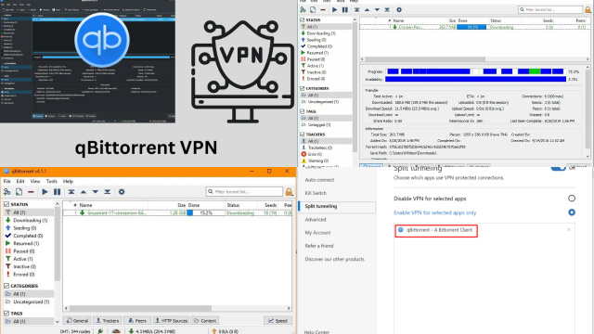This screenshot has width=594, height=334.
Task: Click Resume play icon in upper-right qBittorrent window
Action: coord(334,9)
